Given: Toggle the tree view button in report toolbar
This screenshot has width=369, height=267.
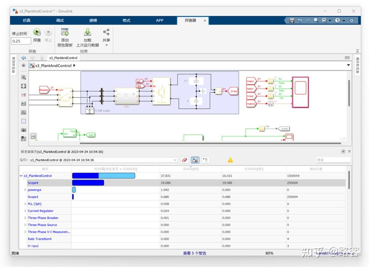Looking at the screenshot, I should click(x=205, y=160).
